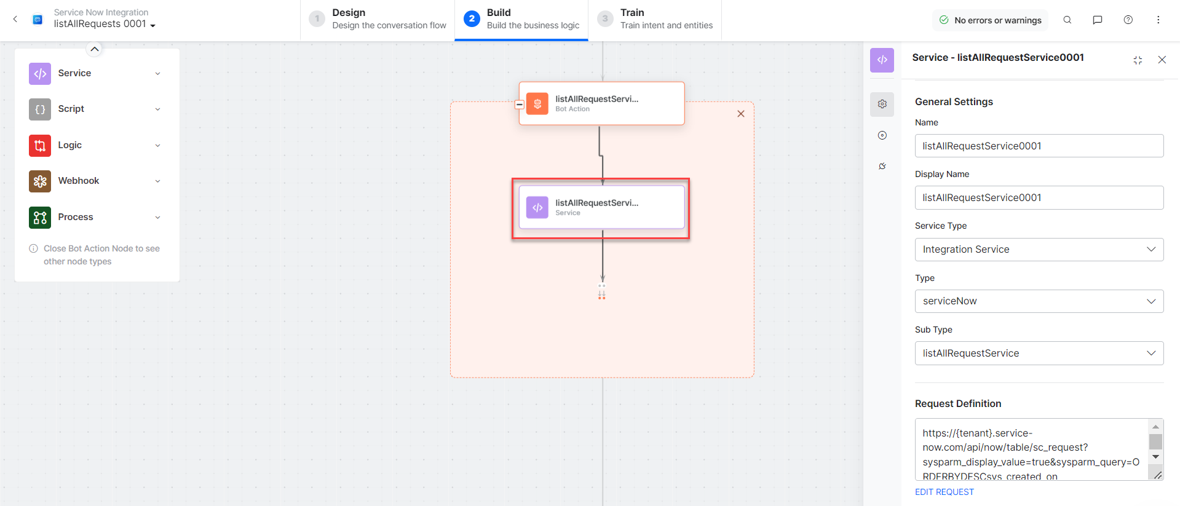Select the Script node icon
This screenshot has width=1180, height=506.
40,109
